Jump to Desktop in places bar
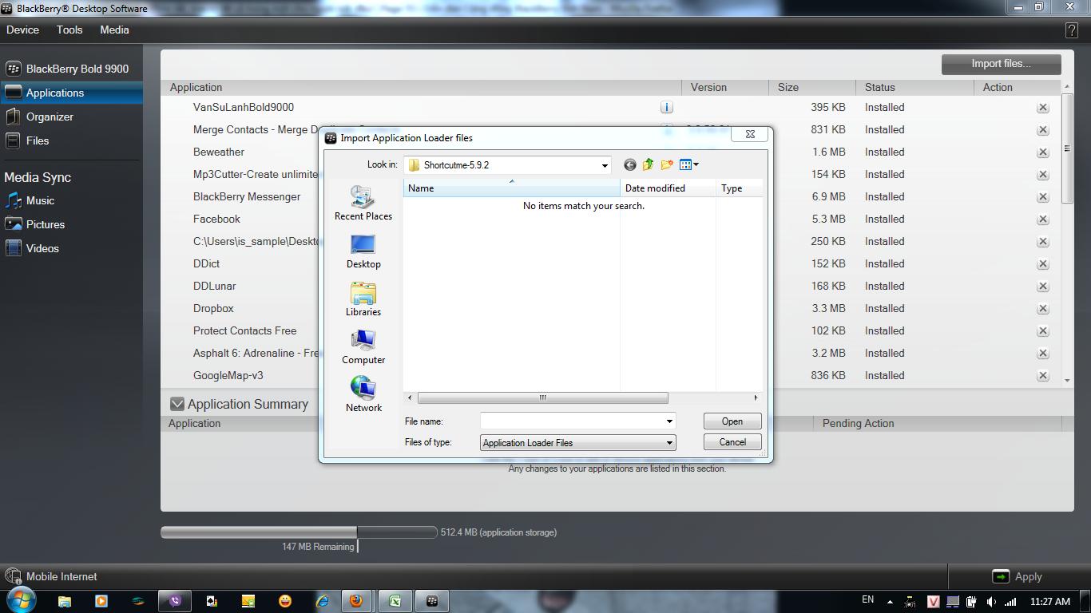This screenshot has height=613, width=1091. point(363,251)
